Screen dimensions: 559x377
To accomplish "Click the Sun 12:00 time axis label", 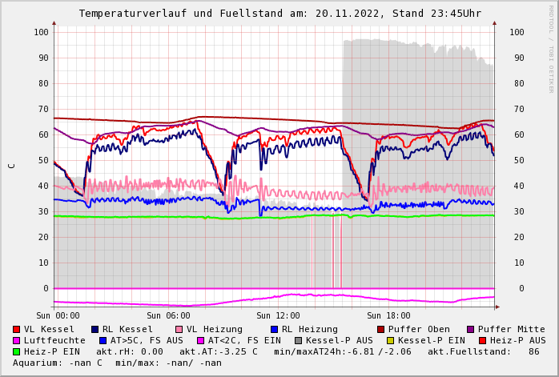I will click(x=278, y=315).
